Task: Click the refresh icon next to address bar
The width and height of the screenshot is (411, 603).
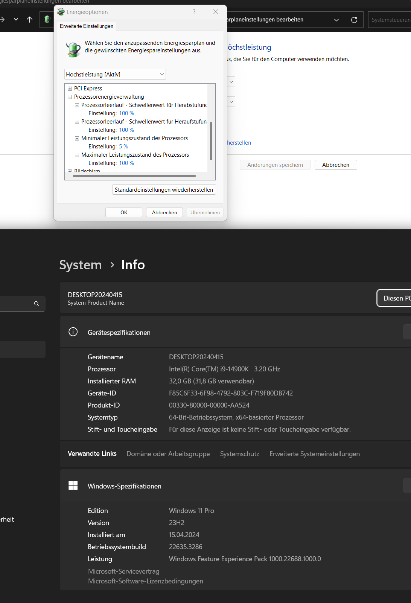Action: 354,20
